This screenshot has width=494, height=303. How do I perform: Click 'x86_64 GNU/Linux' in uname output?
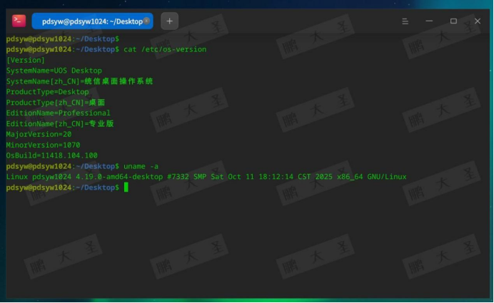tap(372, 177)
